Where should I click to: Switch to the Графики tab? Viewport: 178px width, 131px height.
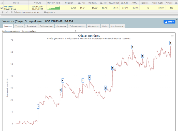click(x=8, y=26)
